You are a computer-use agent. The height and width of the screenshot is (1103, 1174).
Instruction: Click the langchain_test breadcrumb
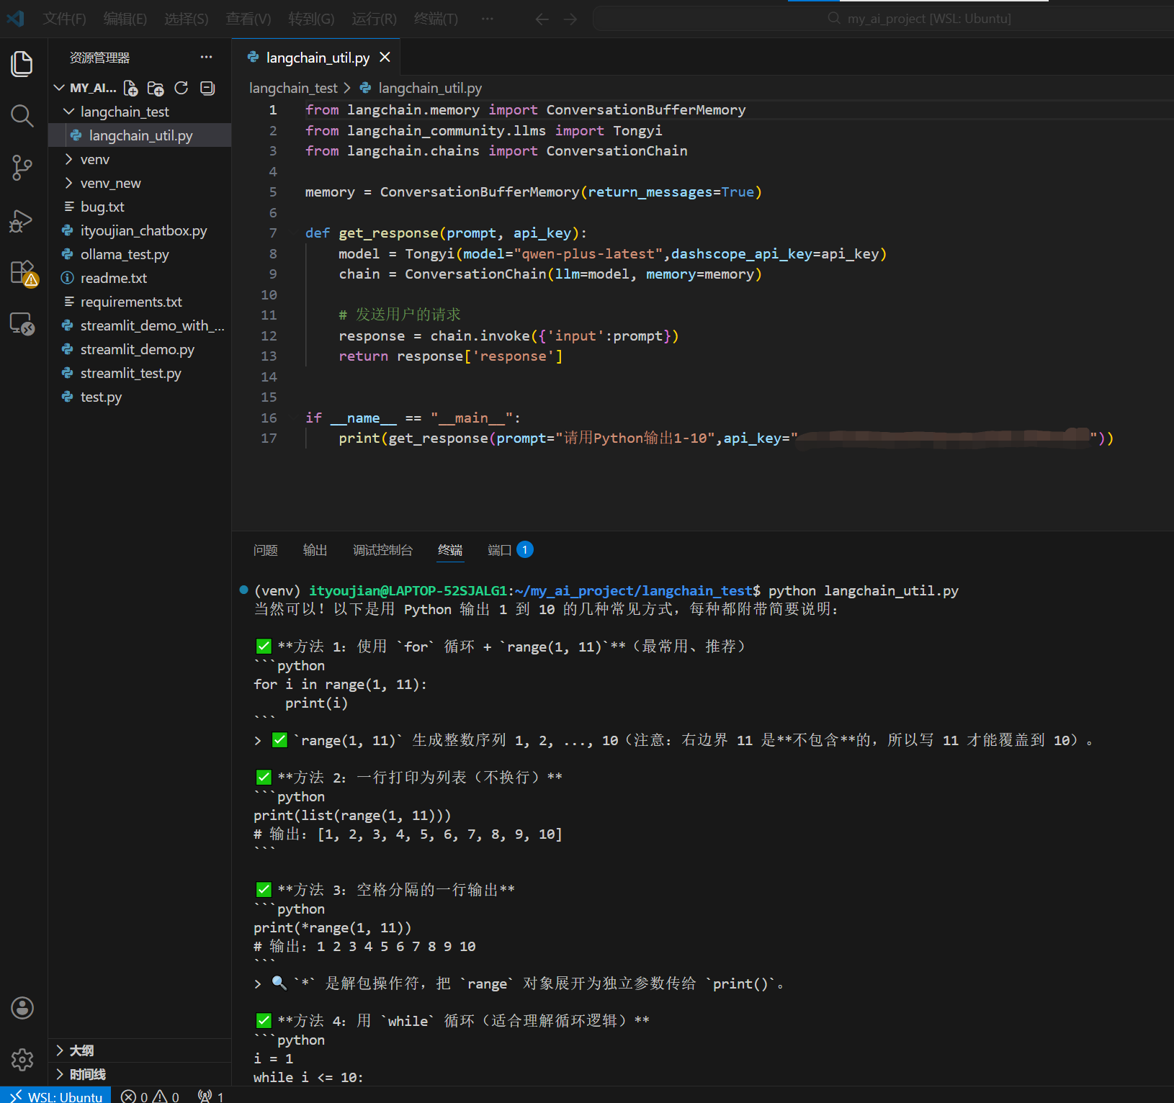point(293,88)
